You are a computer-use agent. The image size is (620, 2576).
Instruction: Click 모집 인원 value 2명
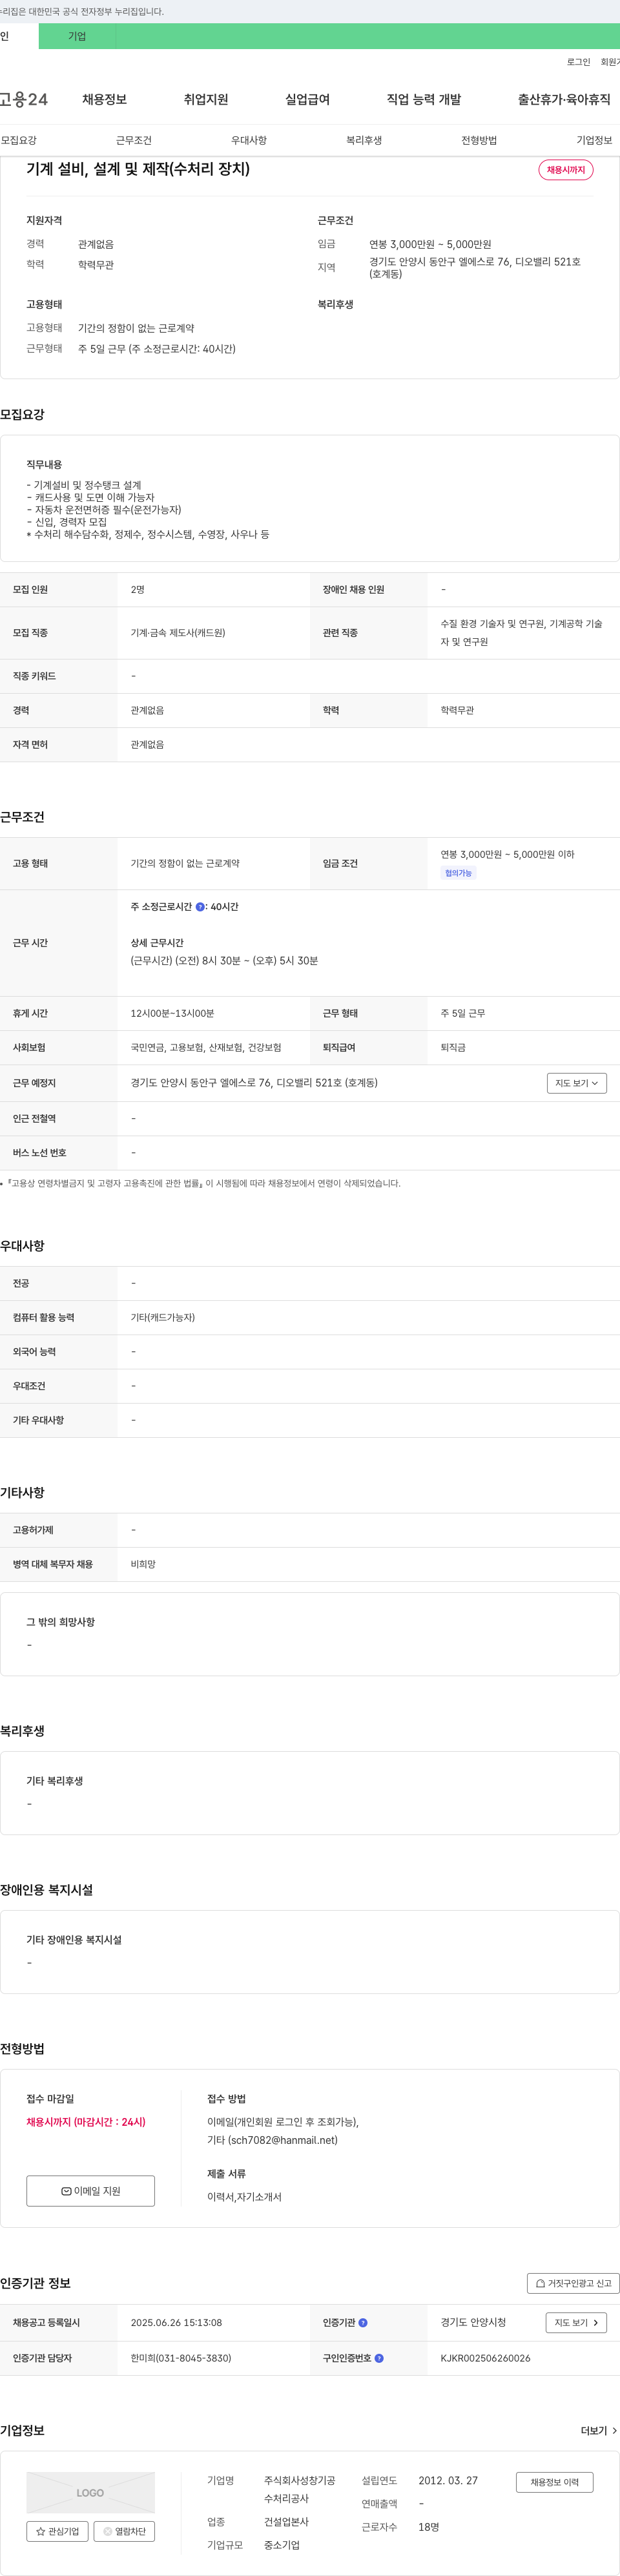(x=138, y=589)
